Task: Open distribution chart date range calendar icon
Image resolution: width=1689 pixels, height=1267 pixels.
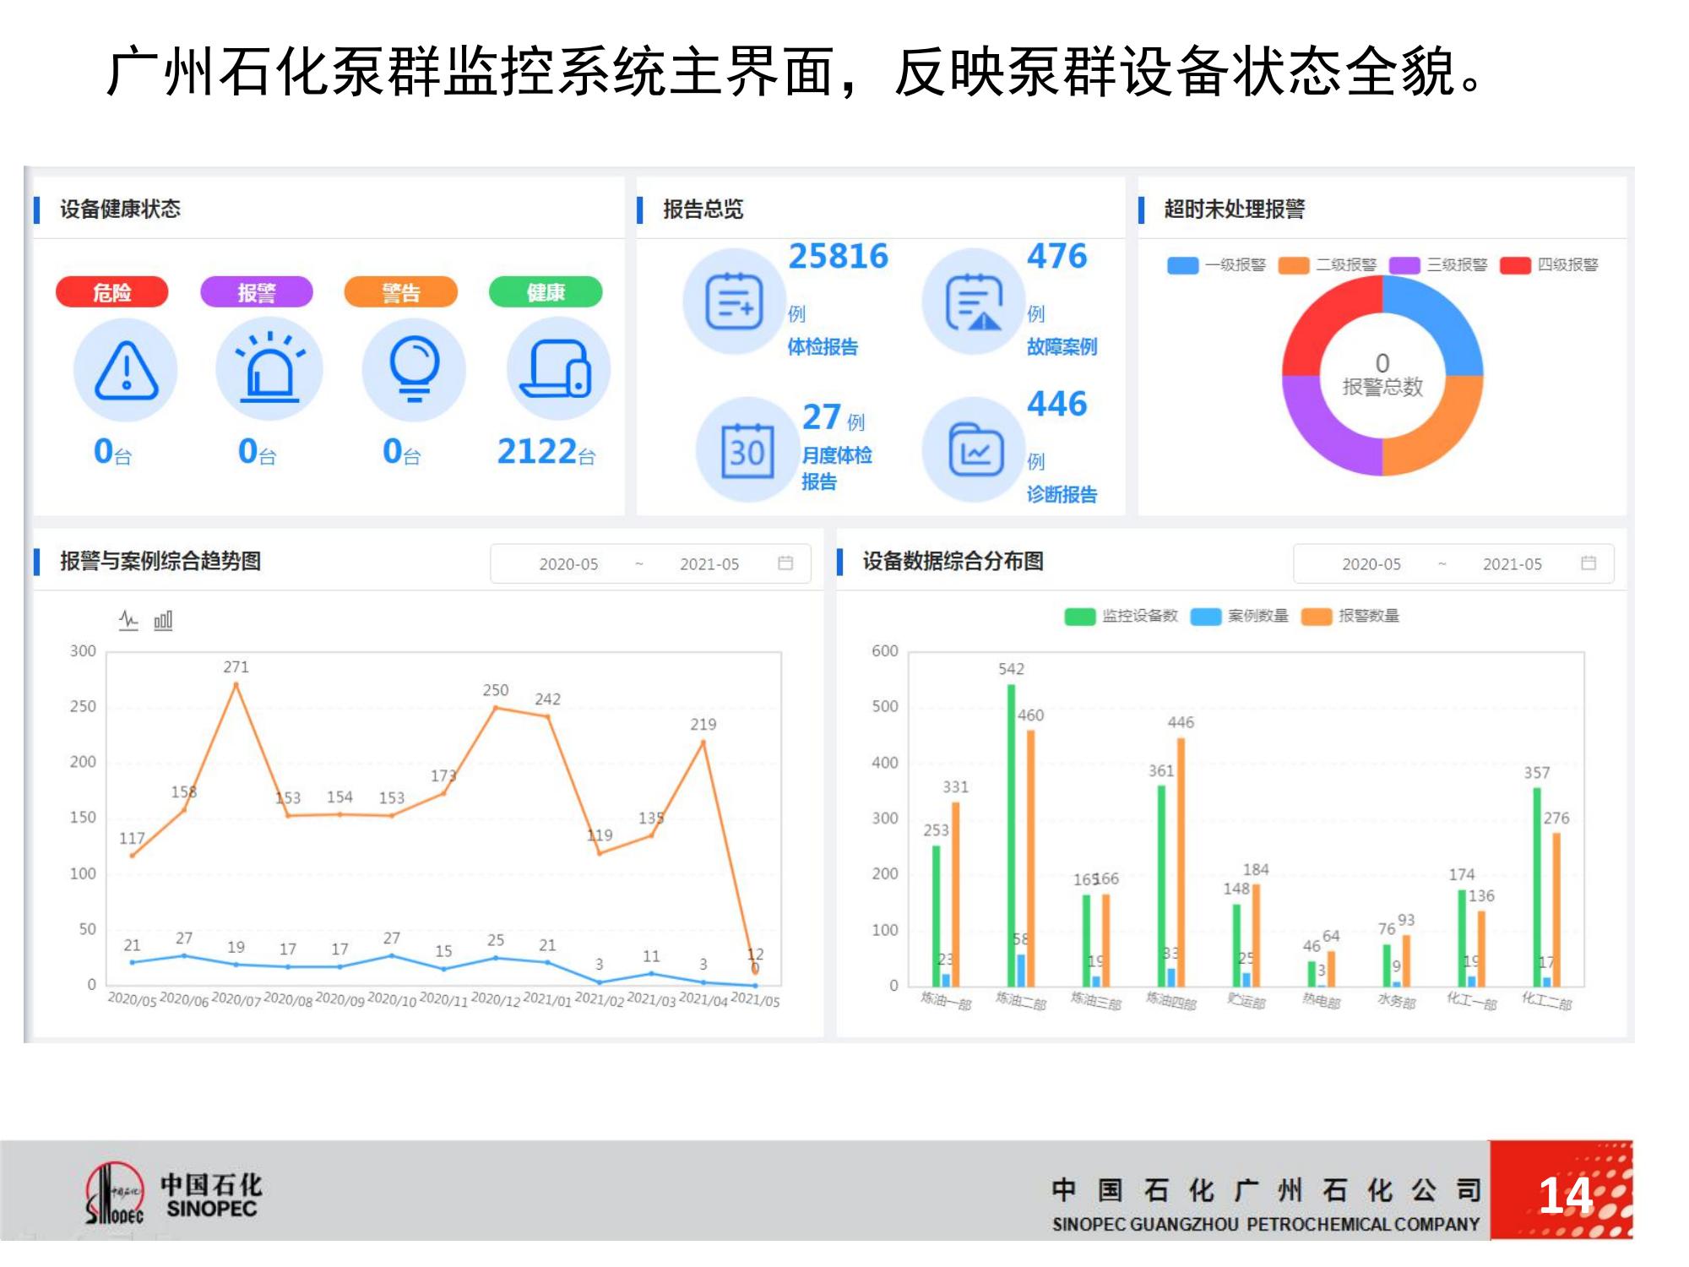Action: click(1589, 563)
